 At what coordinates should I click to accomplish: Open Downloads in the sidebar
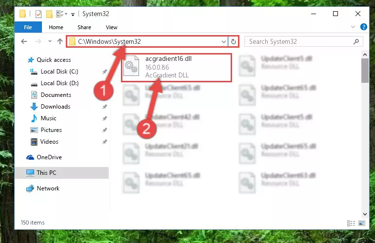tap(56, 107)
